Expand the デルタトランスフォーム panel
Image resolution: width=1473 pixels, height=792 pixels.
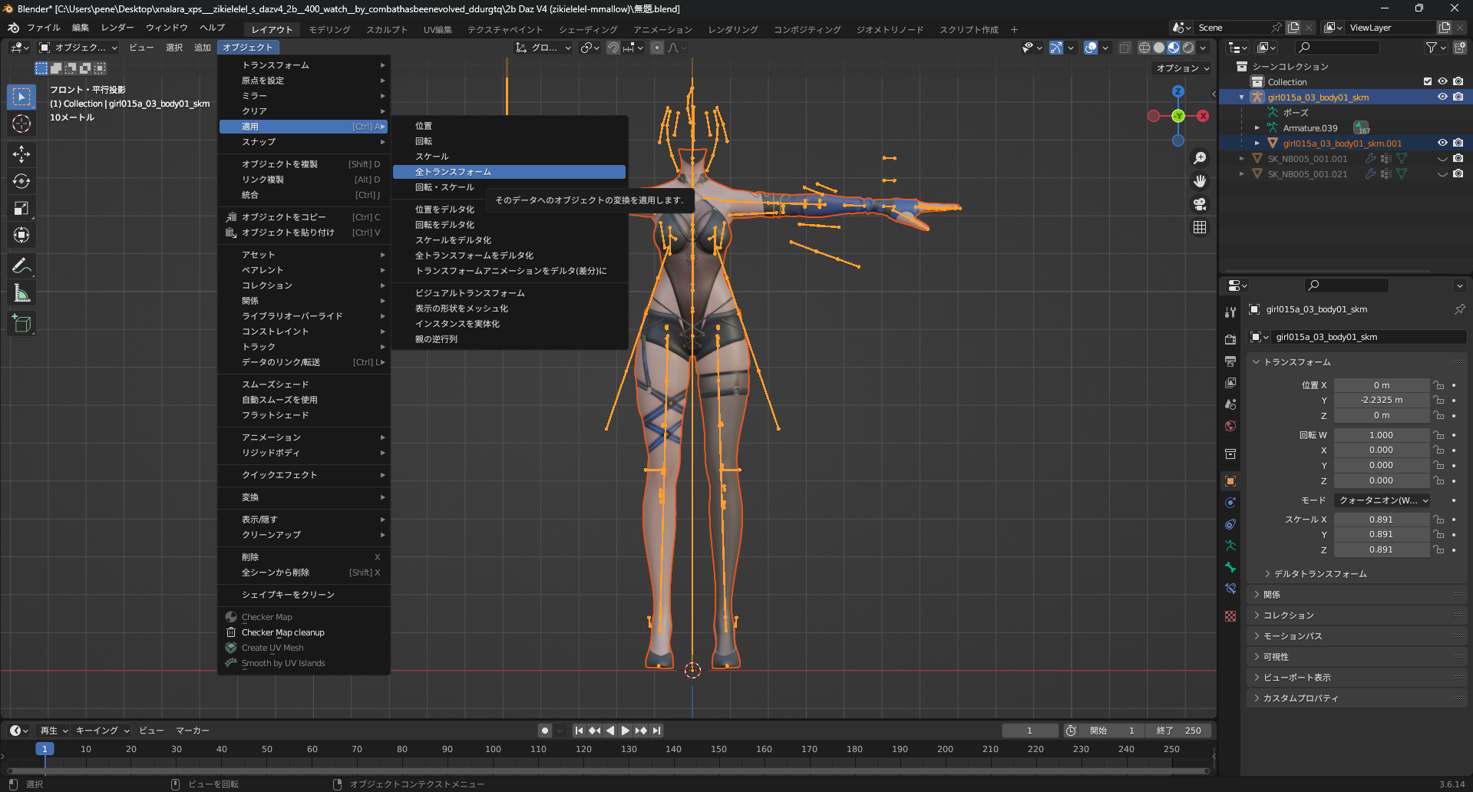1320,573
